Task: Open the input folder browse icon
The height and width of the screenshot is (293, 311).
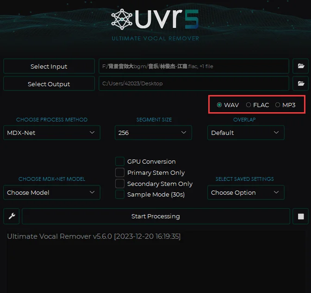Action: [301, 66]
